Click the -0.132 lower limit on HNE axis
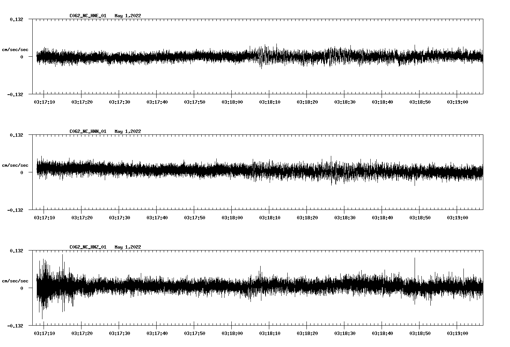The width and height of the screenshot is (510, 347). 15,94
